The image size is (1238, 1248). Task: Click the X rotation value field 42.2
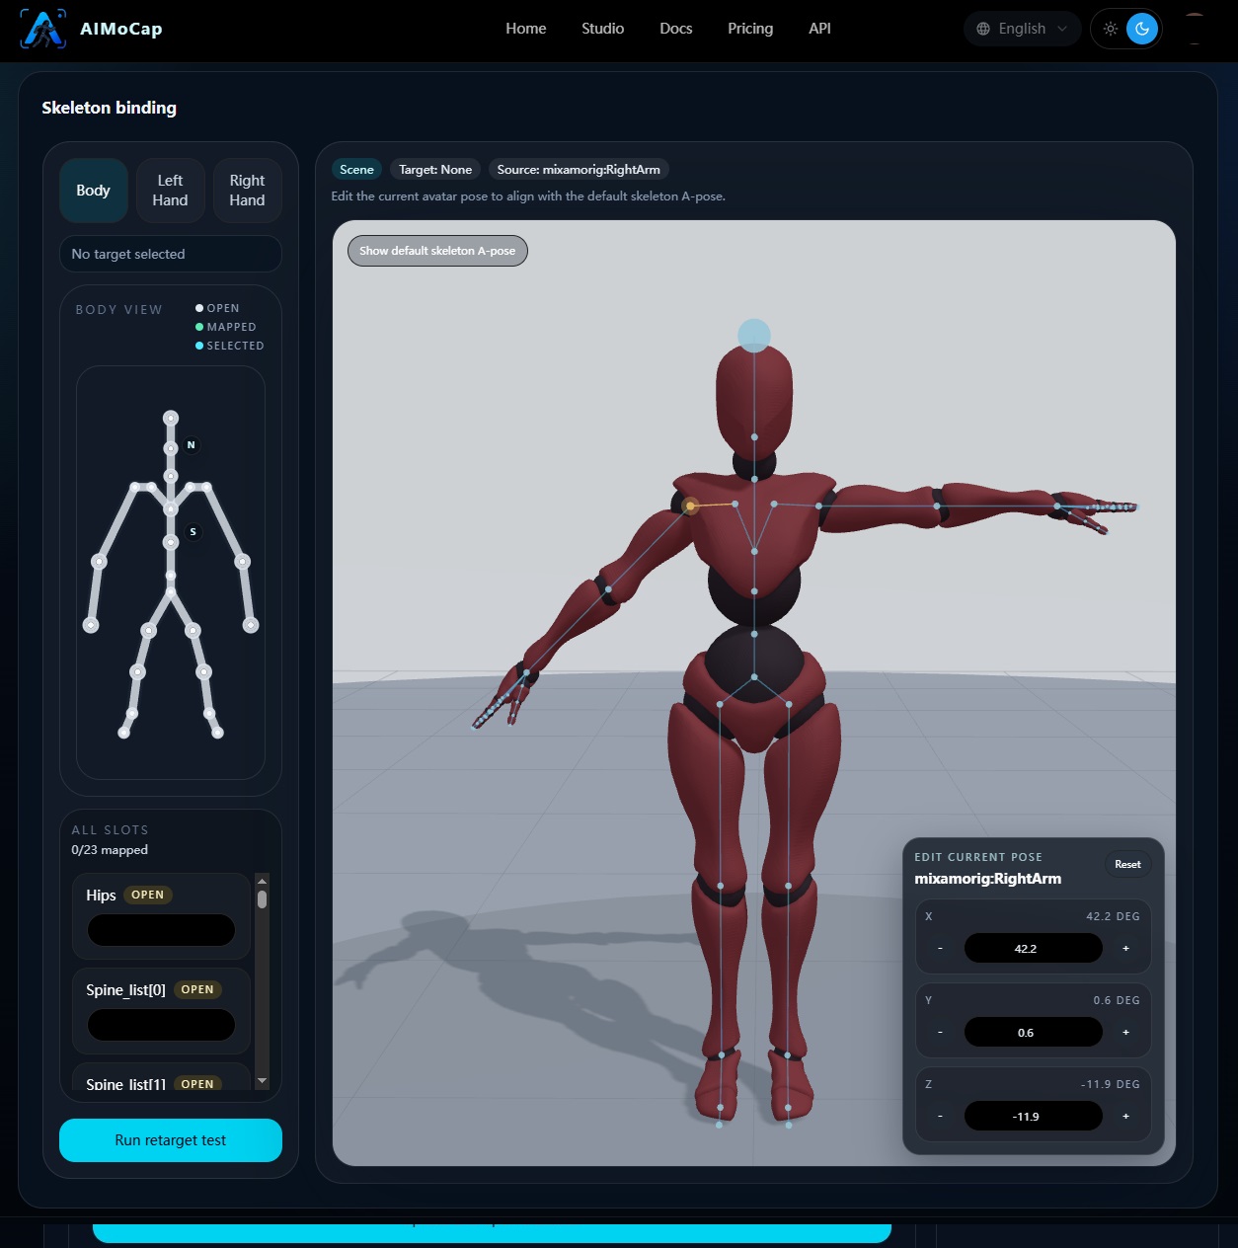1033,949
